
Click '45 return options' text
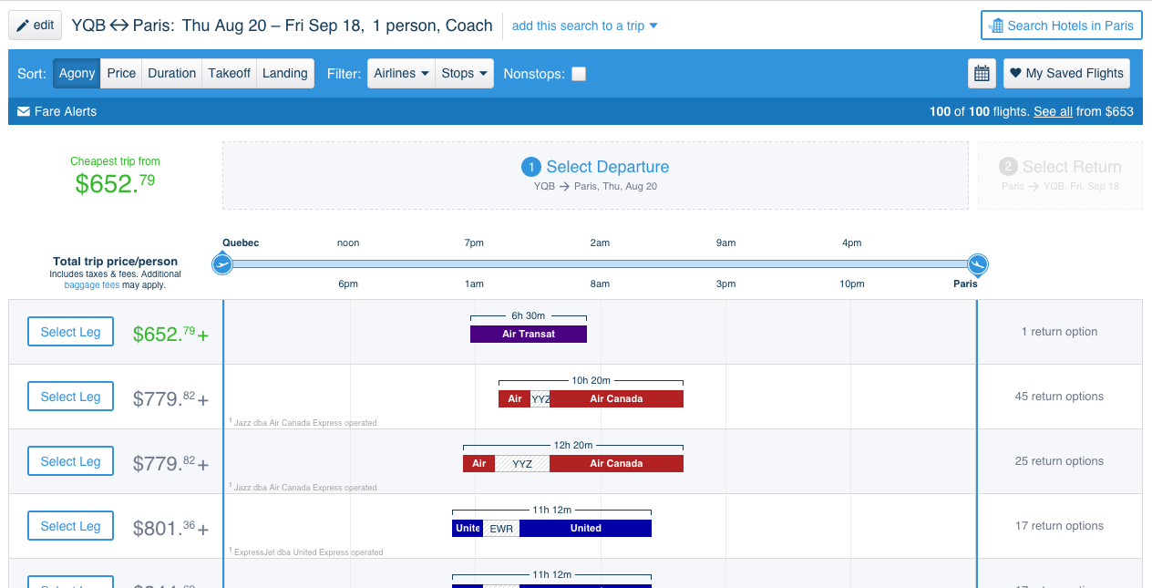[x=1060, y=397]
